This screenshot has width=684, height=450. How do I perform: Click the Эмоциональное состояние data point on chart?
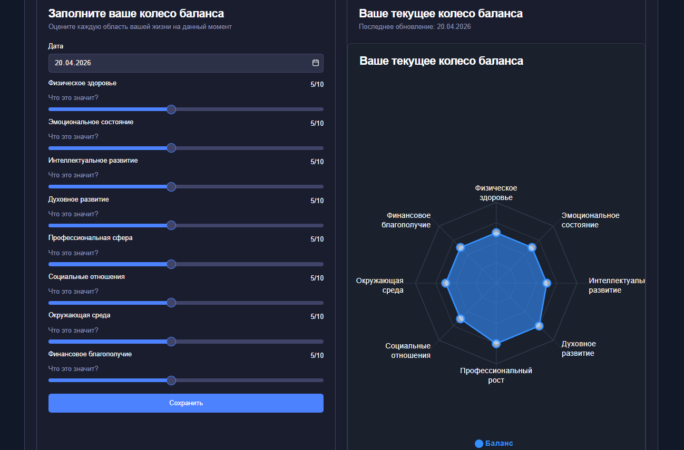point(532,247)
